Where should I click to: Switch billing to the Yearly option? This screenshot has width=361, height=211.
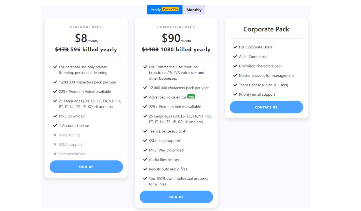156,10
